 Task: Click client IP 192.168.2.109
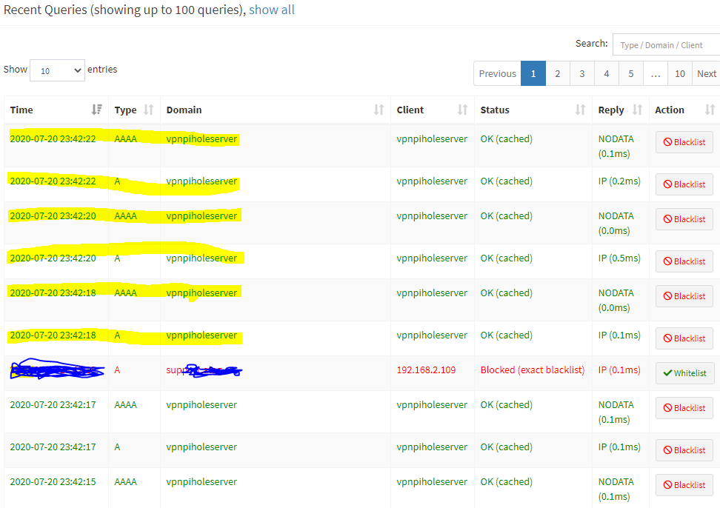point(426,370)
